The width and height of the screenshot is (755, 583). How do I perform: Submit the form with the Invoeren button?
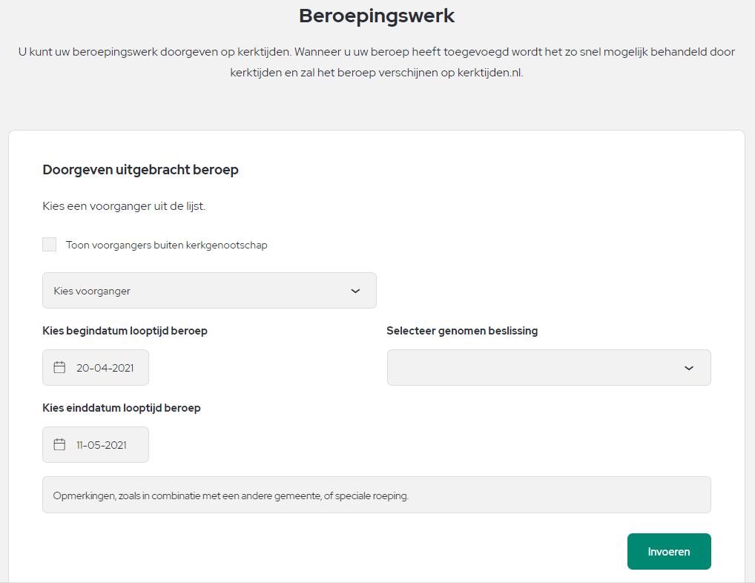pos(669,551)
